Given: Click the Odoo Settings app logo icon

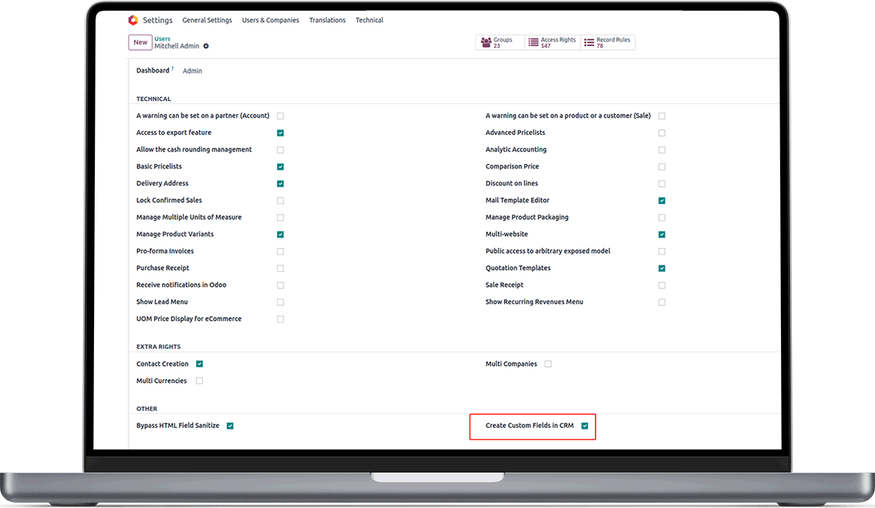Looking at the screenshot, I should (133, 20).
